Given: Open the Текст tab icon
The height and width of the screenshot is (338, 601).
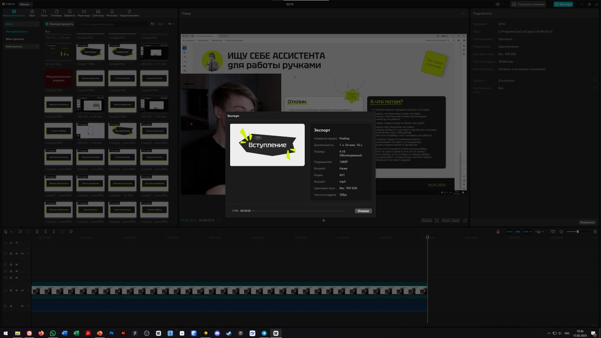Looking at the screenshot, I should pos(44,11).
